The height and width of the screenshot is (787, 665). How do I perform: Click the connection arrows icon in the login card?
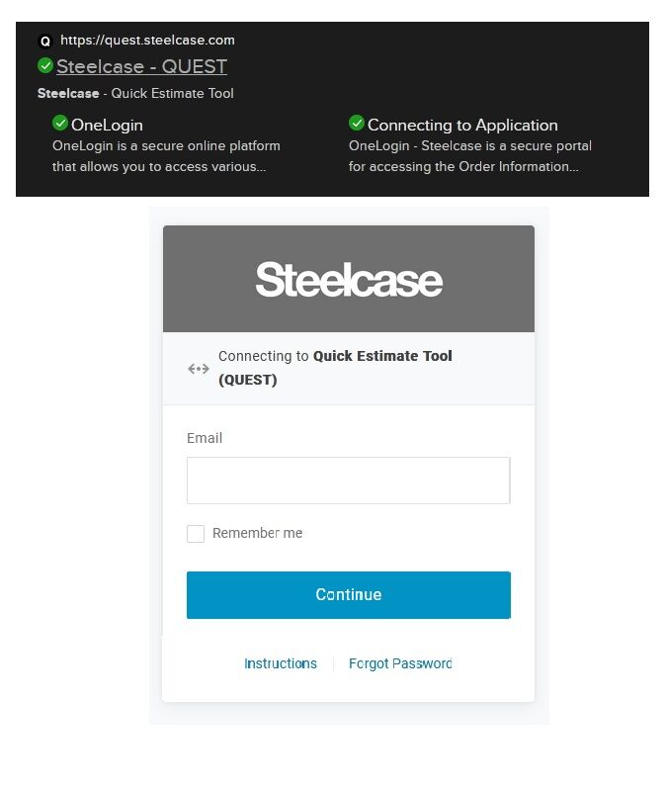tap(199, 369)
